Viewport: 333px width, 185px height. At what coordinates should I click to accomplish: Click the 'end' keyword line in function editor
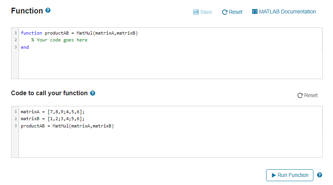25,47
